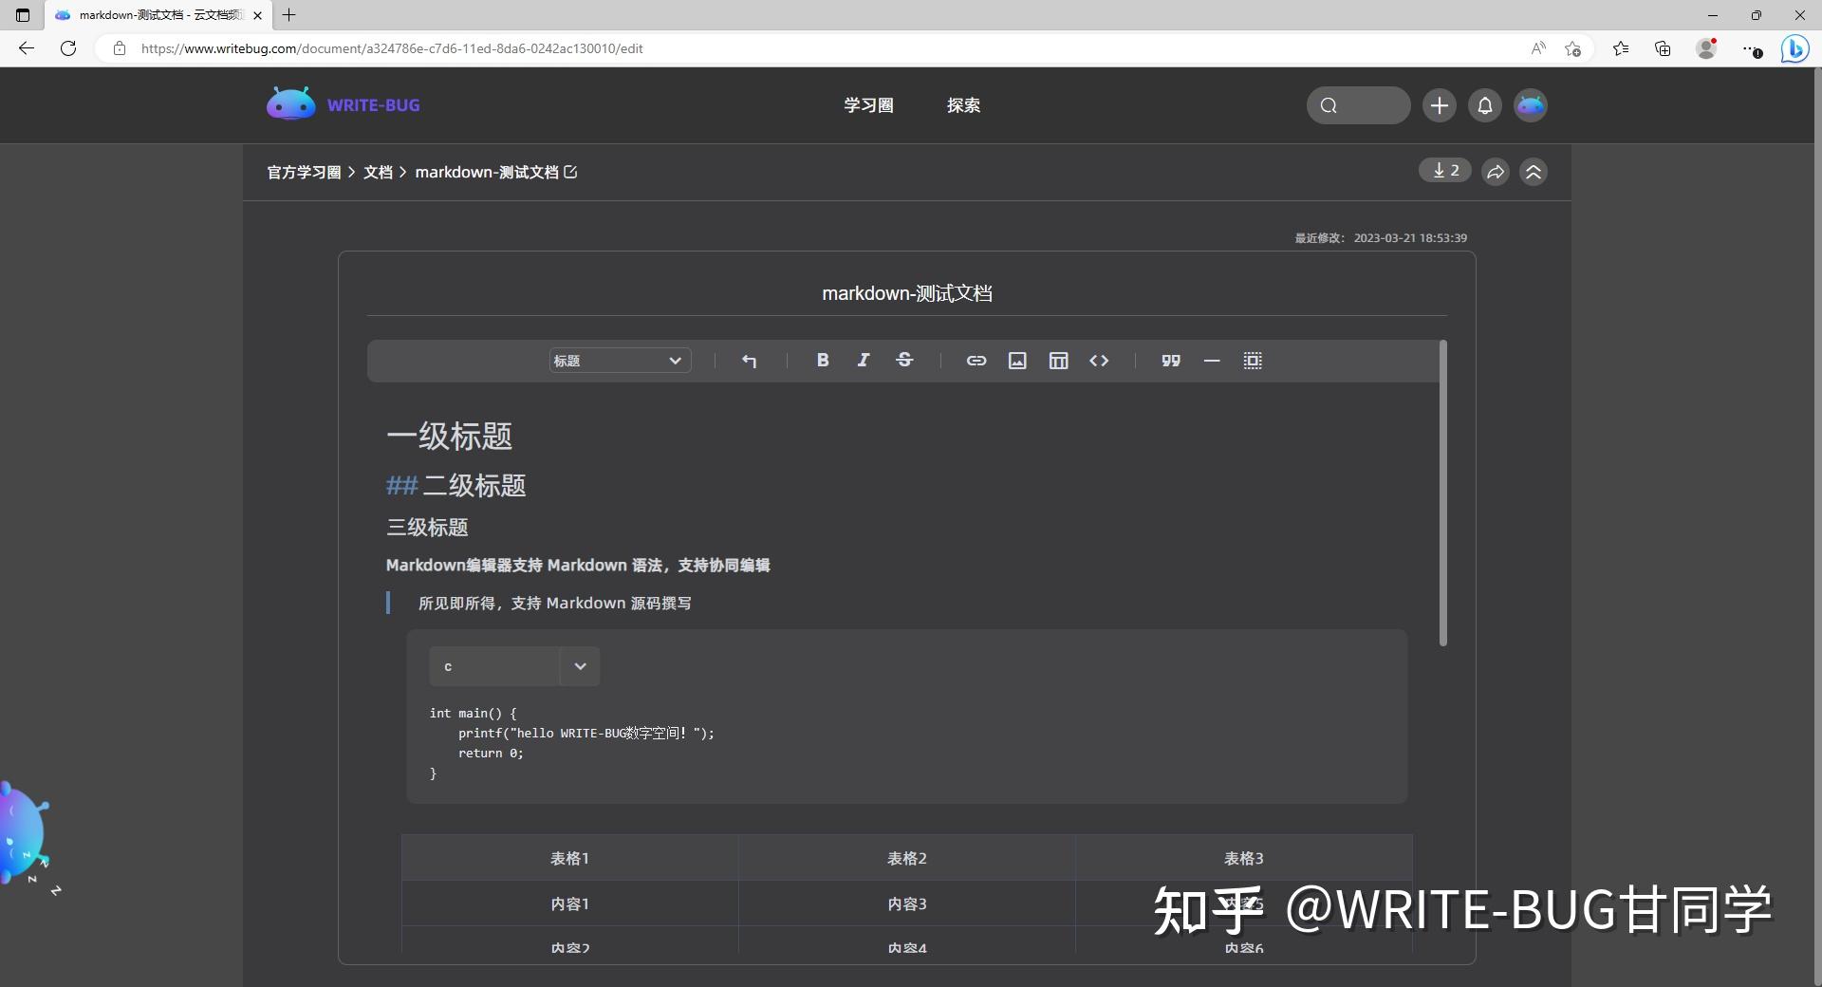The height and width of the screenshot is (987, 1822).
Task: Open the 官方学习圈 breadcrumb
Action: pyautogui.click(x=304, y=172)
